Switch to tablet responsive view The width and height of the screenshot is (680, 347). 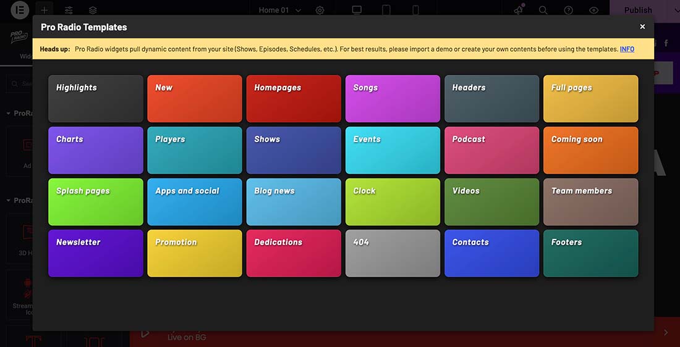(x=386, y=10)
